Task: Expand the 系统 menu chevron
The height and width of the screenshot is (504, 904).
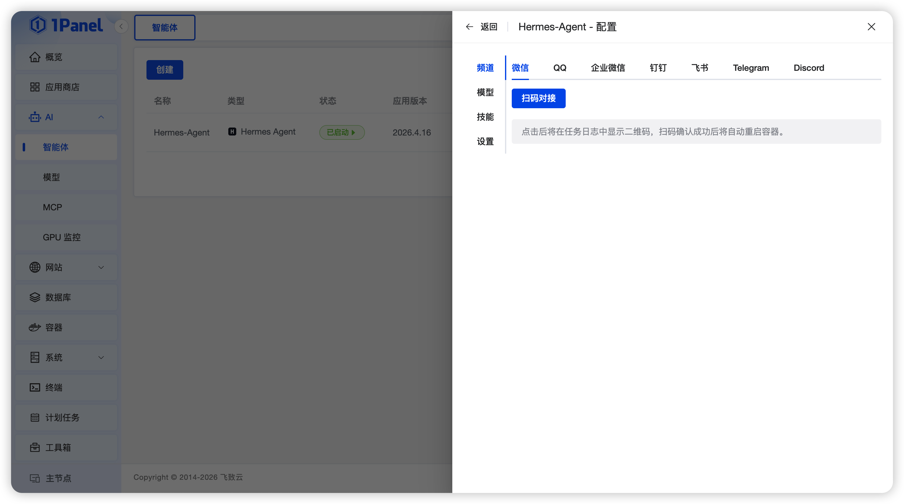Action: point(101,358)
